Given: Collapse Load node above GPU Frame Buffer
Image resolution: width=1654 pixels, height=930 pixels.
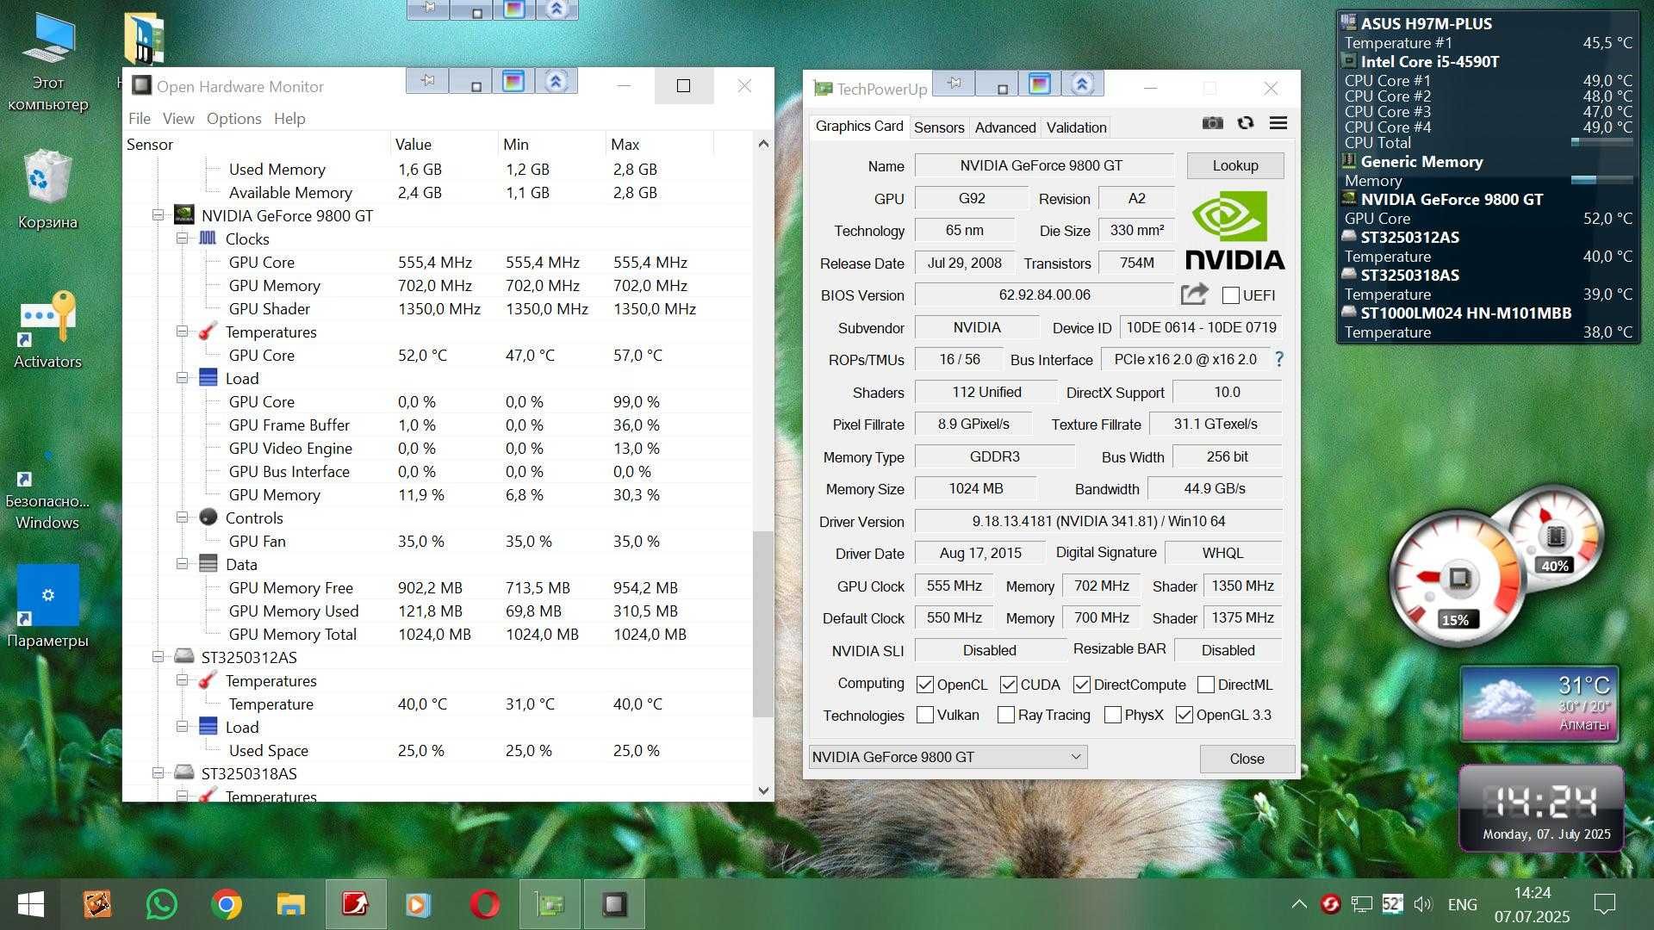Looking at the screenshot, I should coord(183,378).
